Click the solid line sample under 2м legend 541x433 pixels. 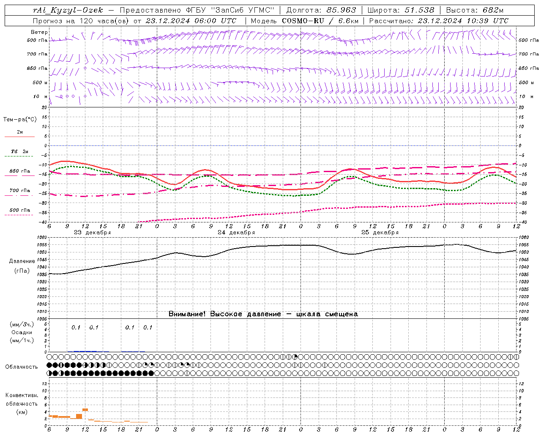[19, 137]
